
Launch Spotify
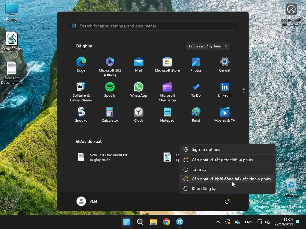(x=110, y=90)
